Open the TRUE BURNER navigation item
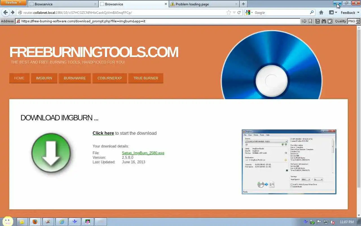 point(146,78)
